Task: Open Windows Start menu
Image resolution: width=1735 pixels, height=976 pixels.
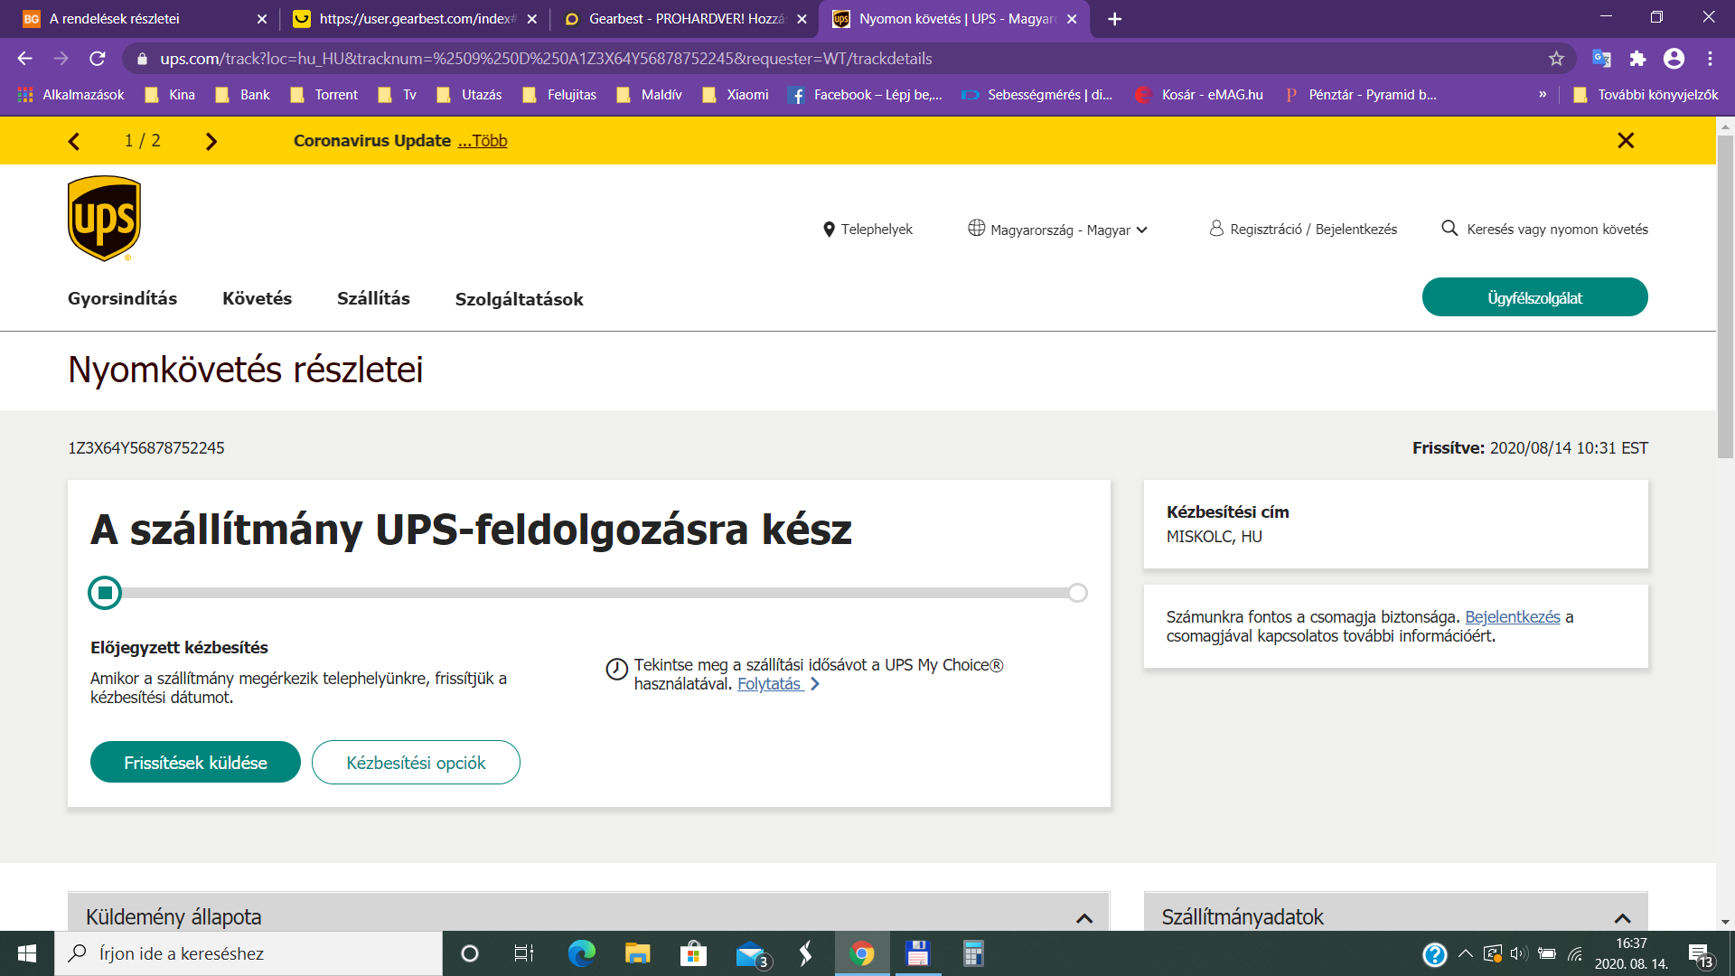Action: tap(27, 953)
